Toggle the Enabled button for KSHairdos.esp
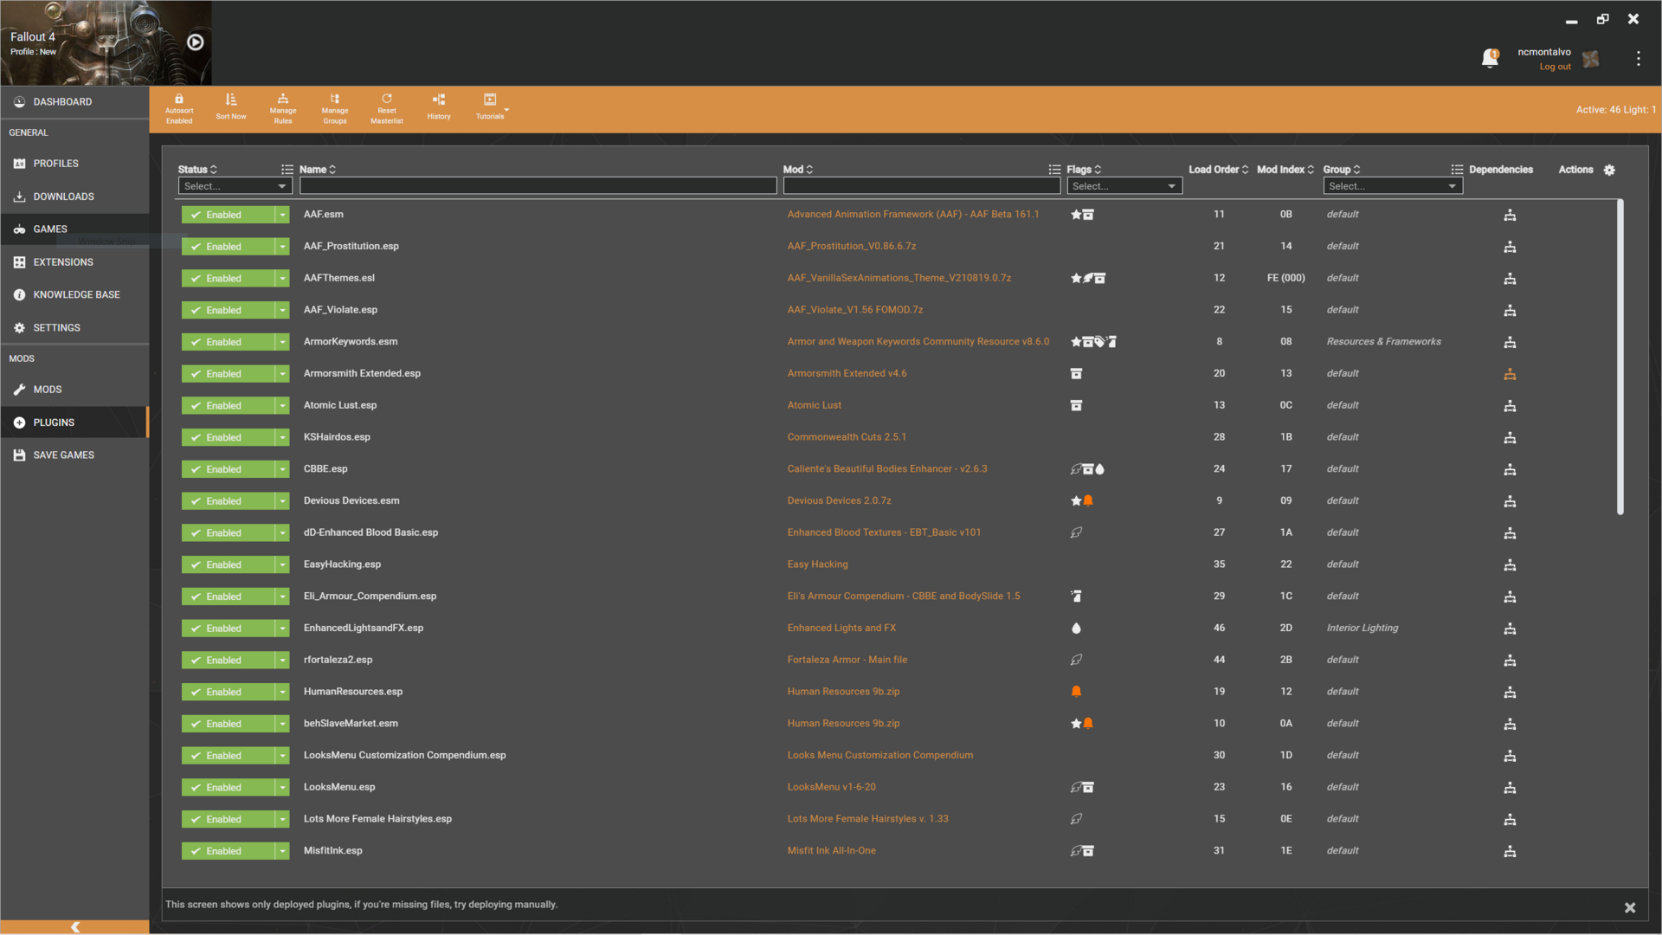1662x935 pixels. coord(228,437)
